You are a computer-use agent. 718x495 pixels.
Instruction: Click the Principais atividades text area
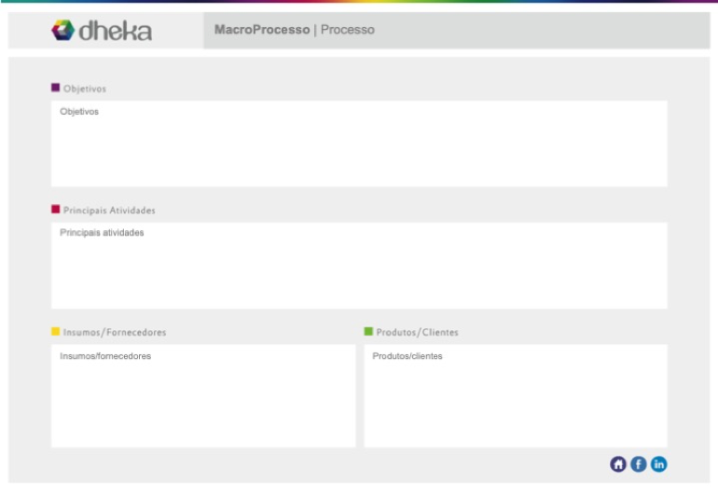(359, 266)
